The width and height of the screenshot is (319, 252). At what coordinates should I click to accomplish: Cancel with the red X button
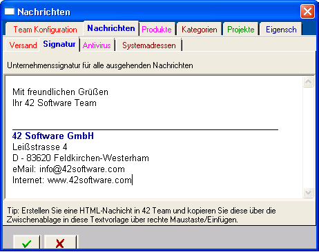click(x=60, y=242)
